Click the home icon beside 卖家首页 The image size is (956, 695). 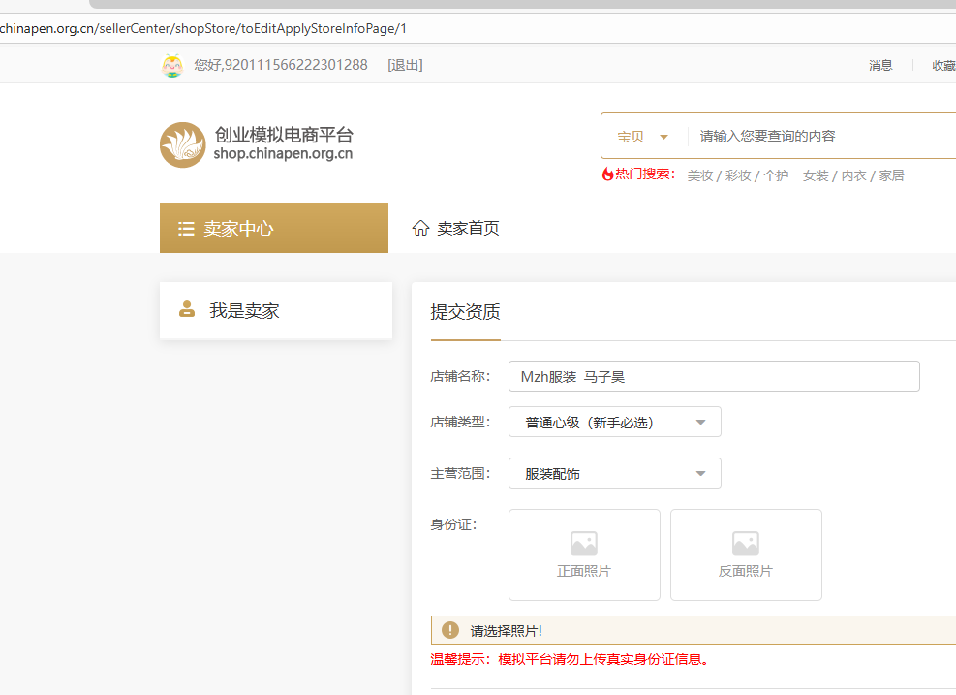[x=420, y=228]
